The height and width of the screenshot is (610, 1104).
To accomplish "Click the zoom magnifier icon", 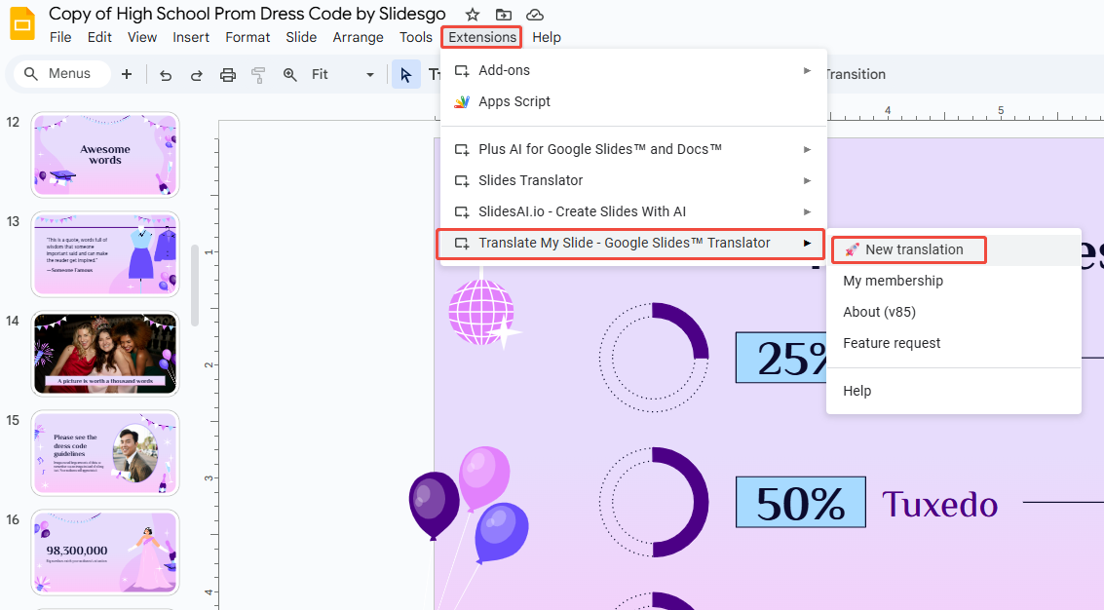I will [289, 75].
